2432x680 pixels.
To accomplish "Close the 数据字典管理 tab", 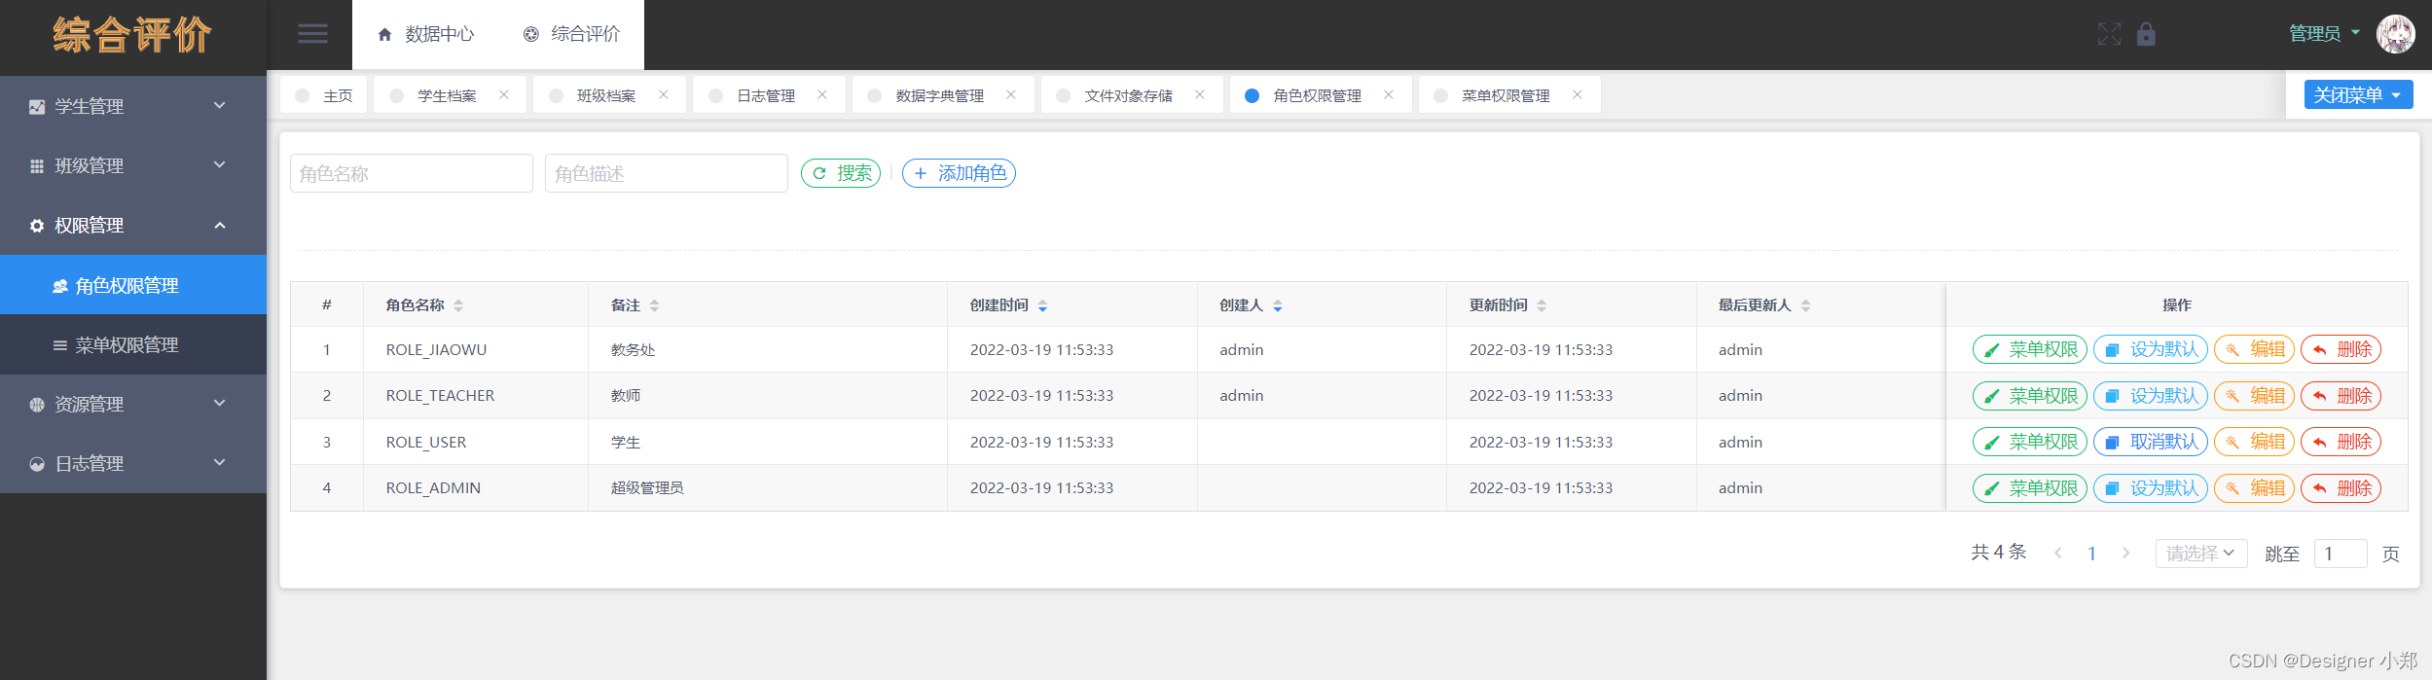I will (x=1011, y=94).
